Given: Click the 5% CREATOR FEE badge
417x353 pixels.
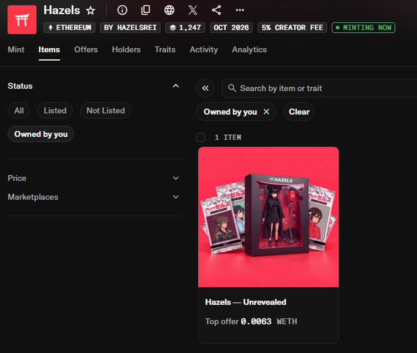Looking at the screenshot, I should pos(293,28).
